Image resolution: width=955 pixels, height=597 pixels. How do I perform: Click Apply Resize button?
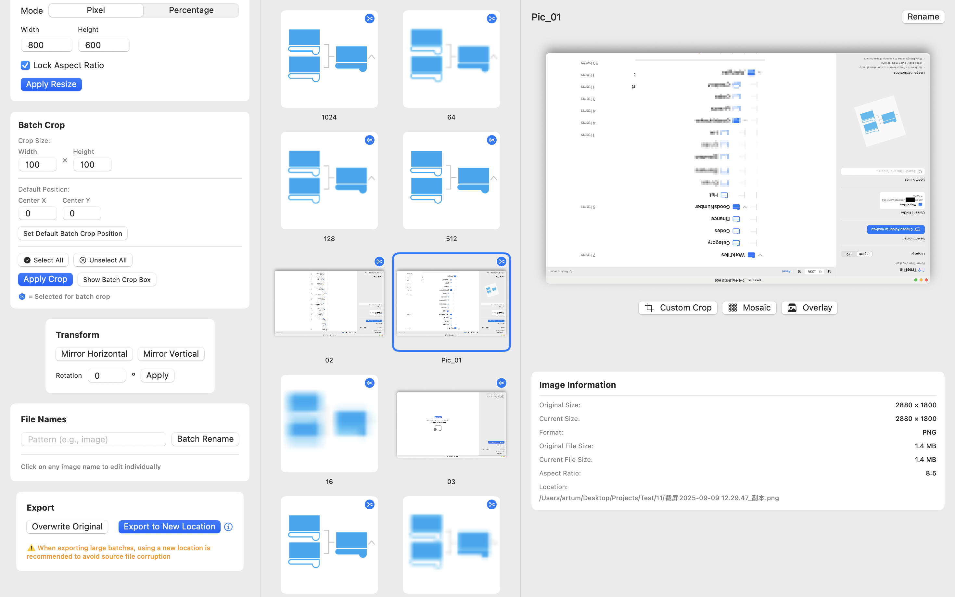[x=51, y=84]
